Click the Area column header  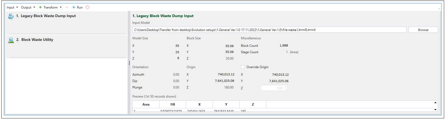click(146, 104)
